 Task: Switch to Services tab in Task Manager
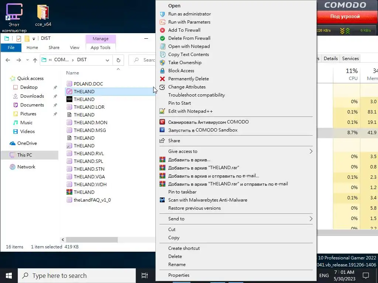point(350,59)
